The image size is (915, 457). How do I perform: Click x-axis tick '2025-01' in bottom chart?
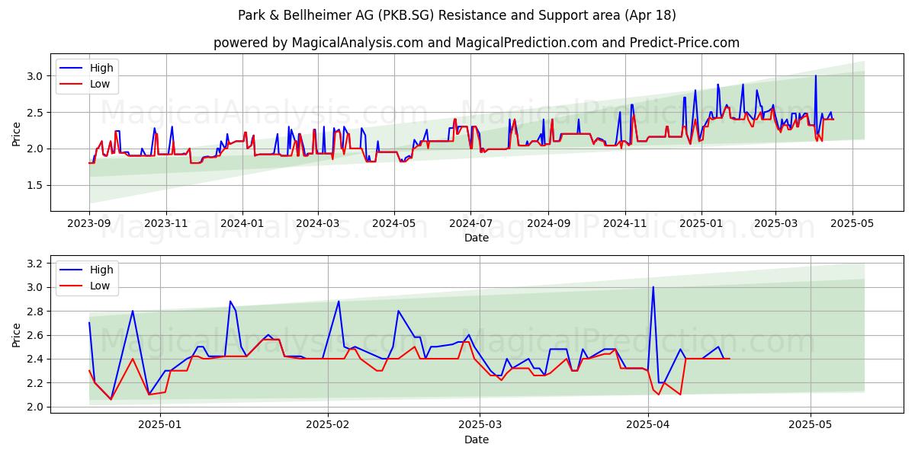click(162, 425)
